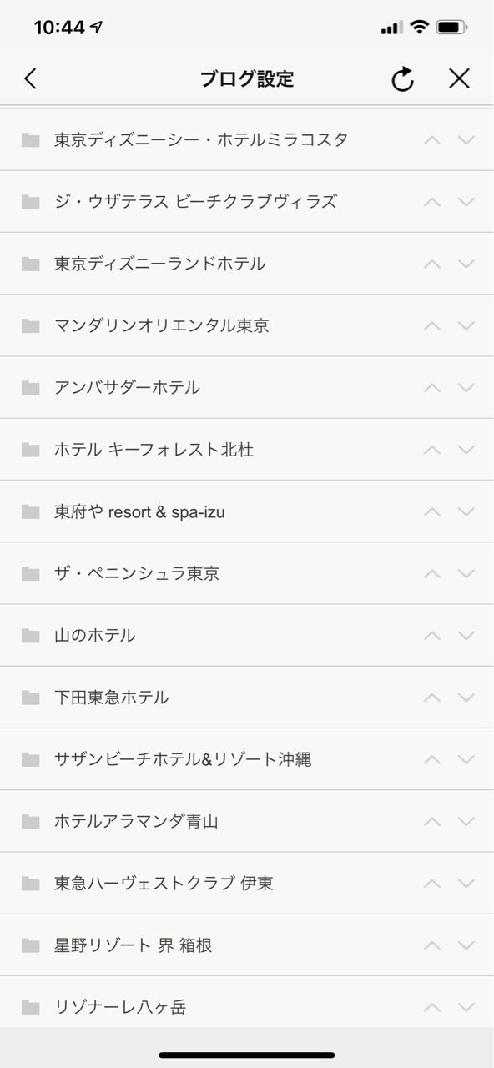Screen dimensions: 494x1068
Task: Tap folder icon beside 山のホテル
Action: (x=31, y=635)
